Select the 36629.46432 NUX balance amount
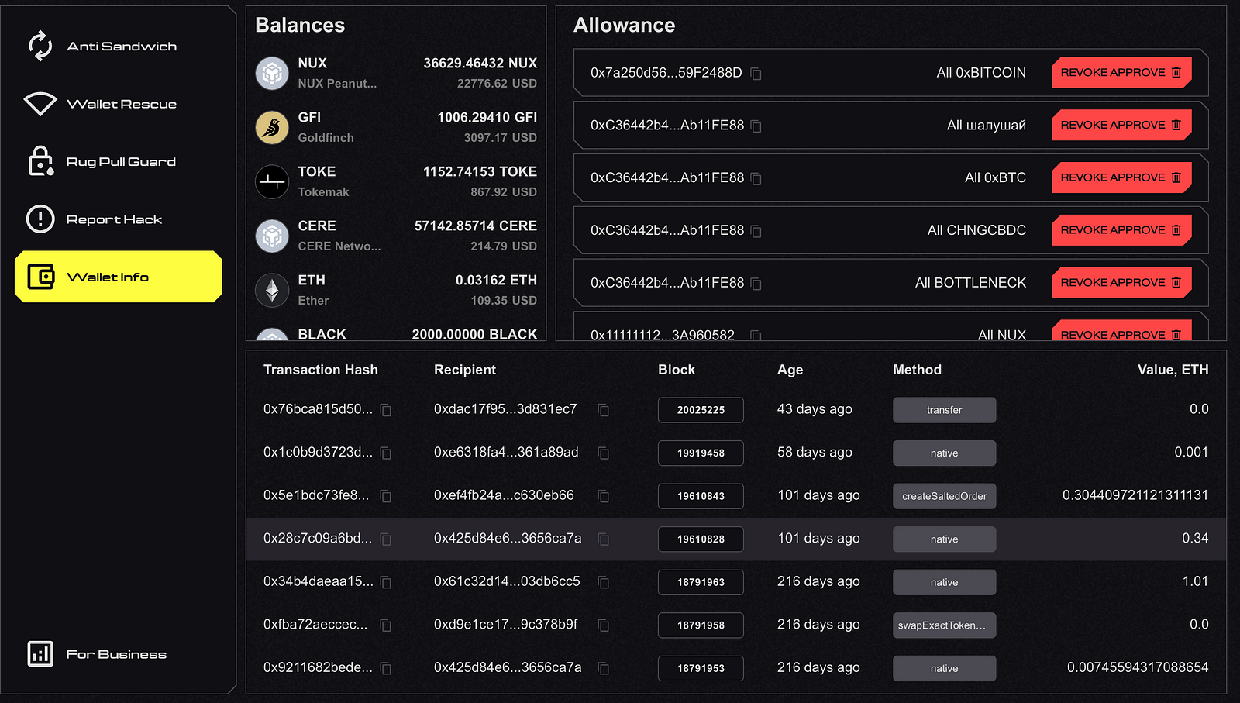The width and height of the screenshot is (1240, 703). (x=480, y=63)
